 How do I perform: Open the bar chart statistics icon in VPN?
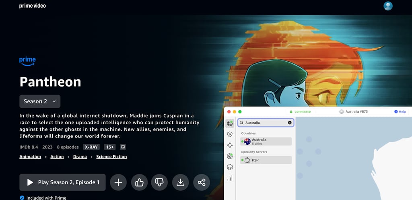tap(230, 178)
